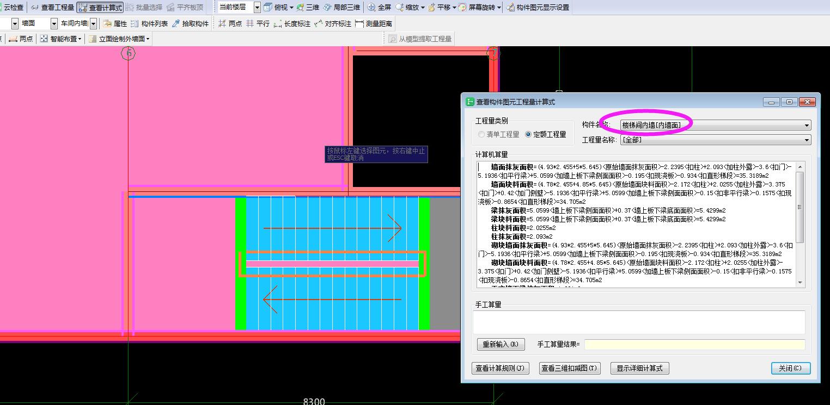Image resolution: width=830 pixels, height=405 pixels.
Task: Select 两点 drawing tool in third toolbar row
Action: coord(21,39)
